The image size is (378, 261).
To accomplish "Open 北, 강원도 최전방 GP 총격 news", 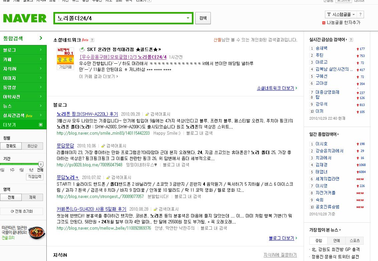I will pos(336,249).
